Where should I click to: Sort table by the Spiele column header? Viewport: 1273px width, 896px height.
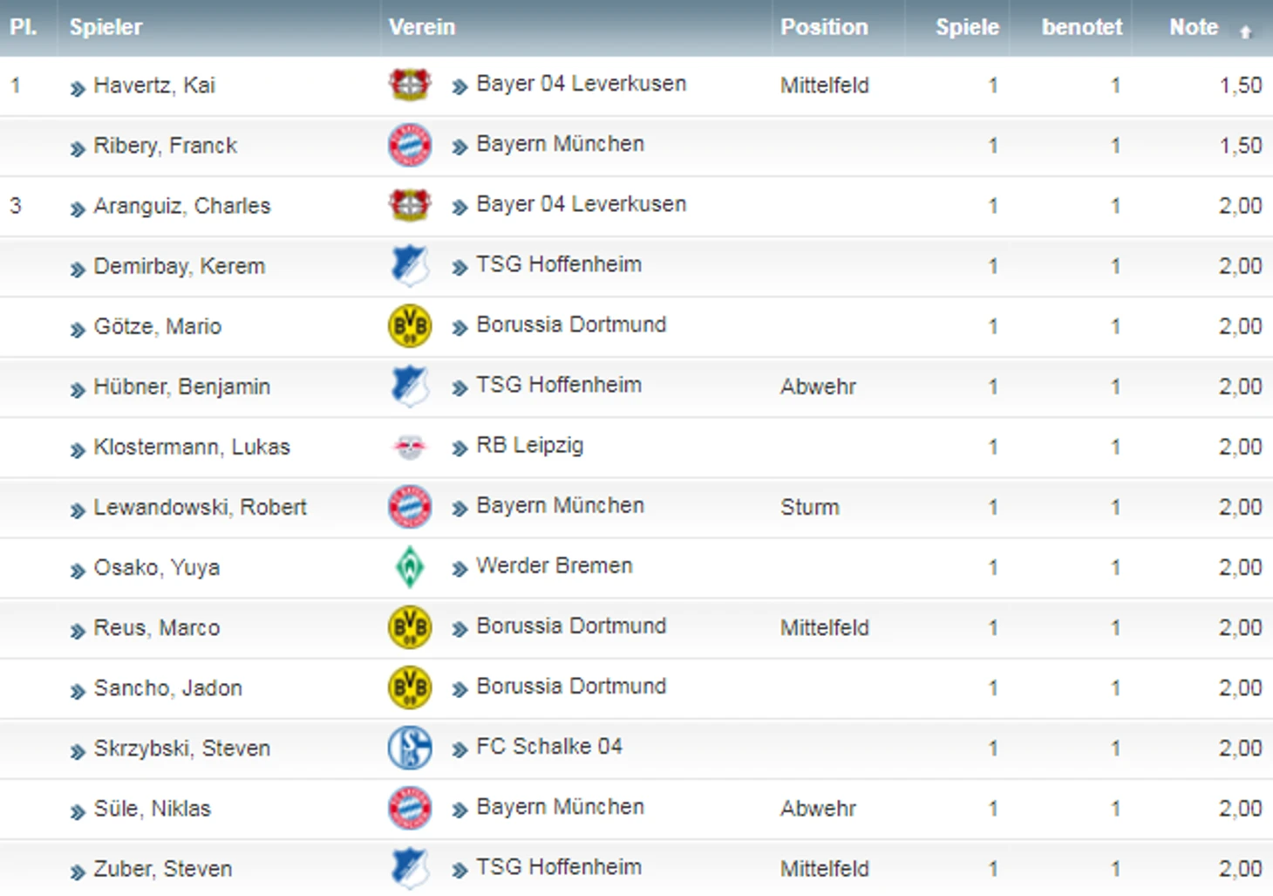click(x=967, y=27)
